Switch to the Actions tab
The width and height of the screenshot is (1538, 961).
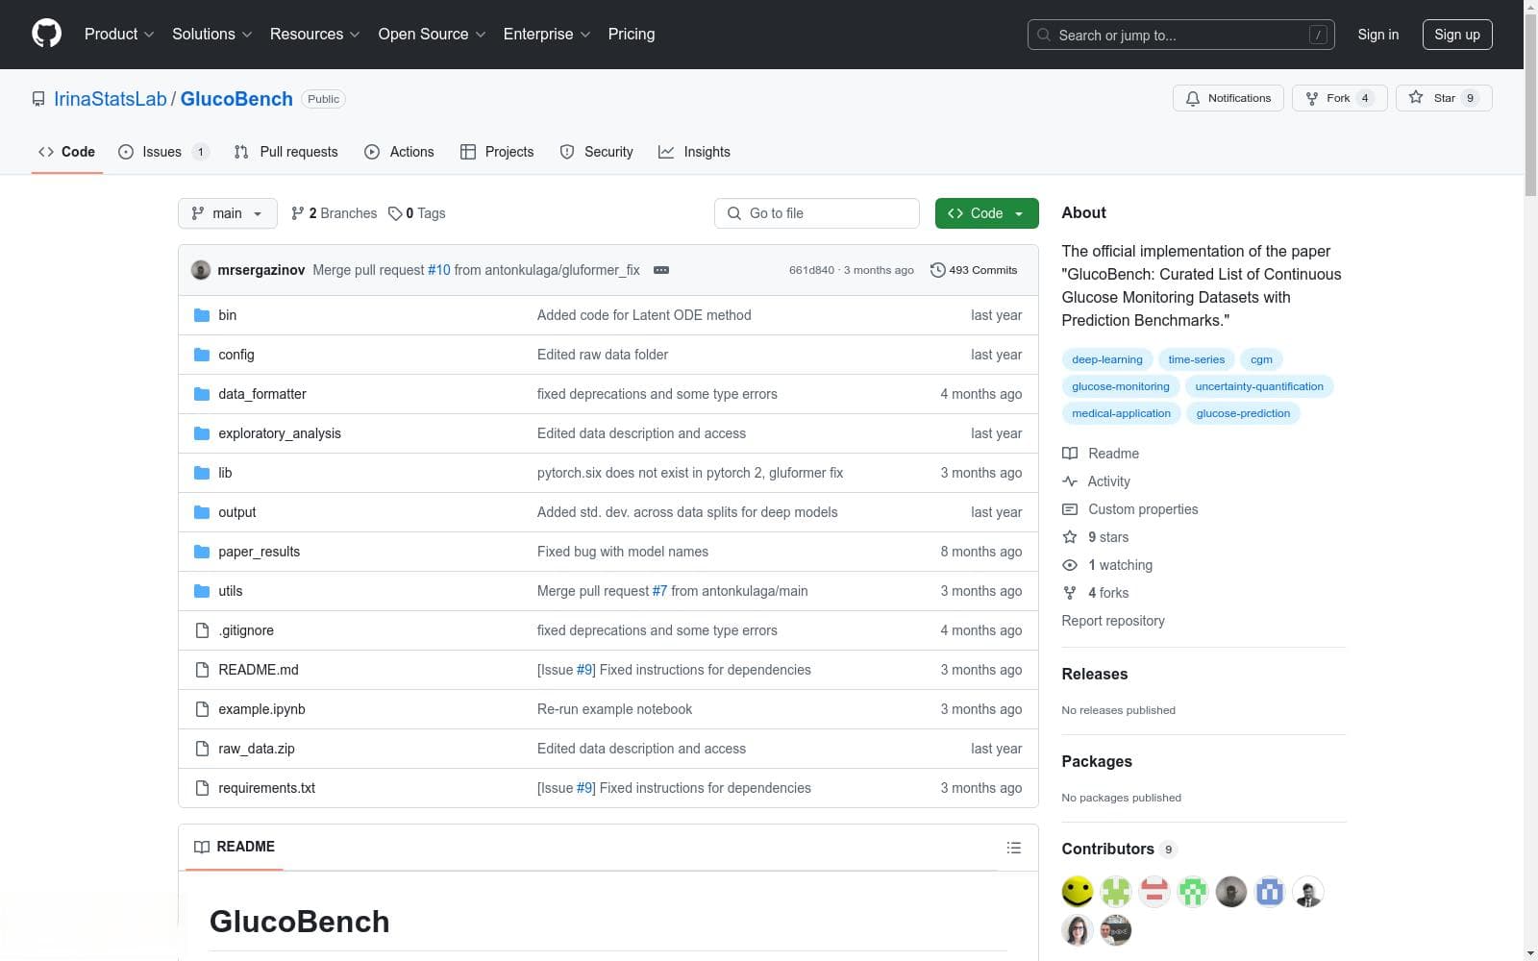[399, 152]
